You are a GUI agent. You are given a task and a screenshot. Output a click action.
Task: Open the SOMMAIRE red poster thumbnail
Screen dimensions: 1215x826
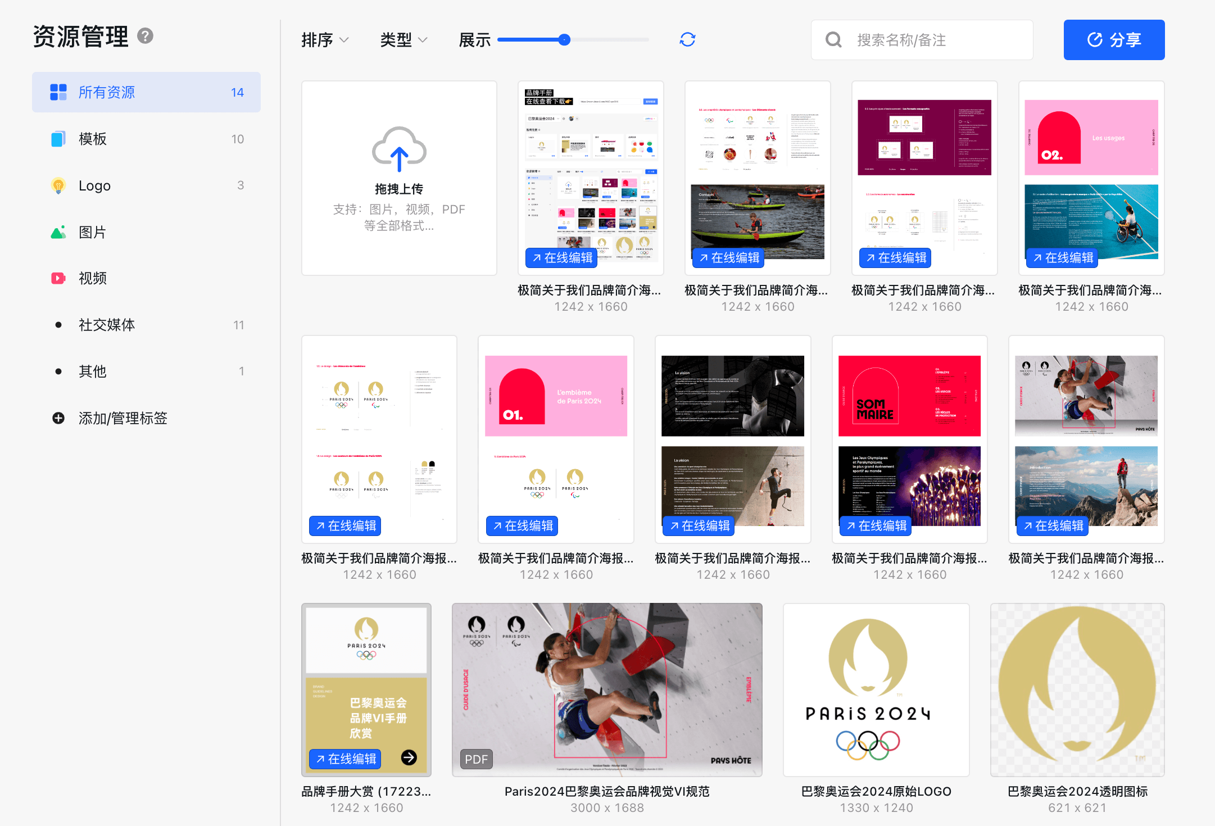(x=910, y=439)
